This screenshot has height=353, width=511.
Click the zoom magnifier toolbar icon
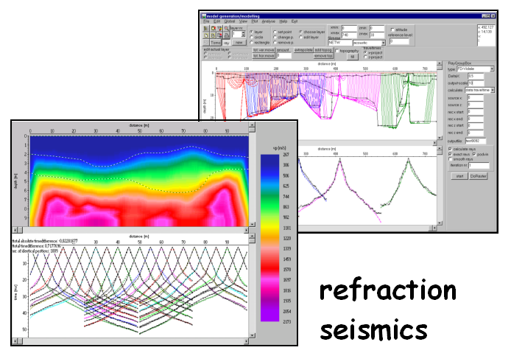click(x=226, y=28)
